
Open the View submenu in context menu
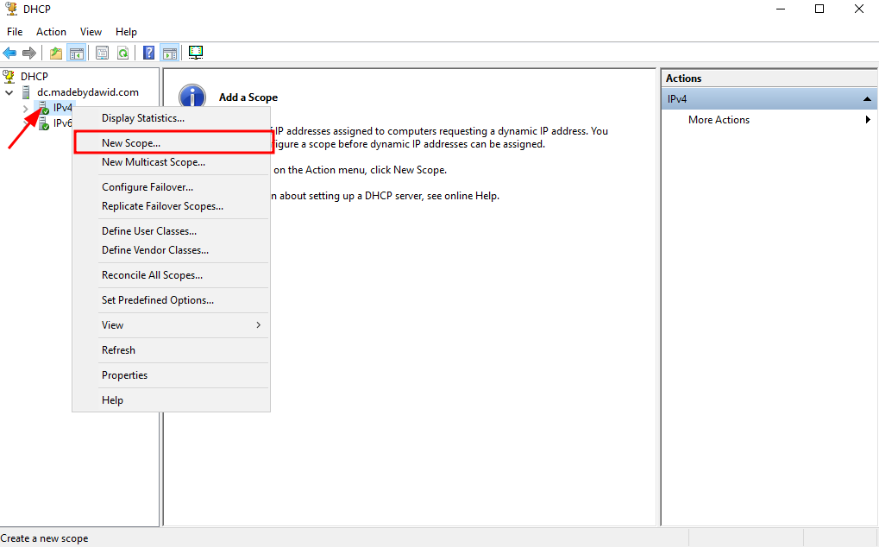(x=171, y=325)
